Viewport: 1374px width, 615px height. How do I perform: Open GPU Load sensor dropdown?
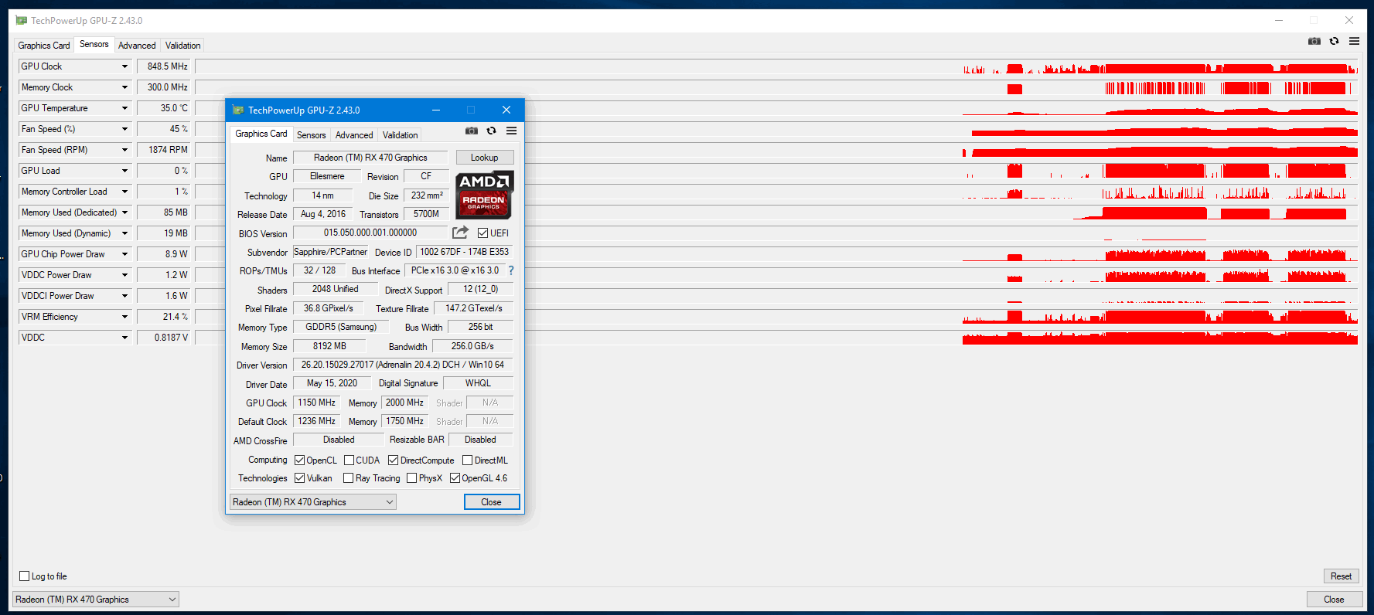(x=124, y=171)
